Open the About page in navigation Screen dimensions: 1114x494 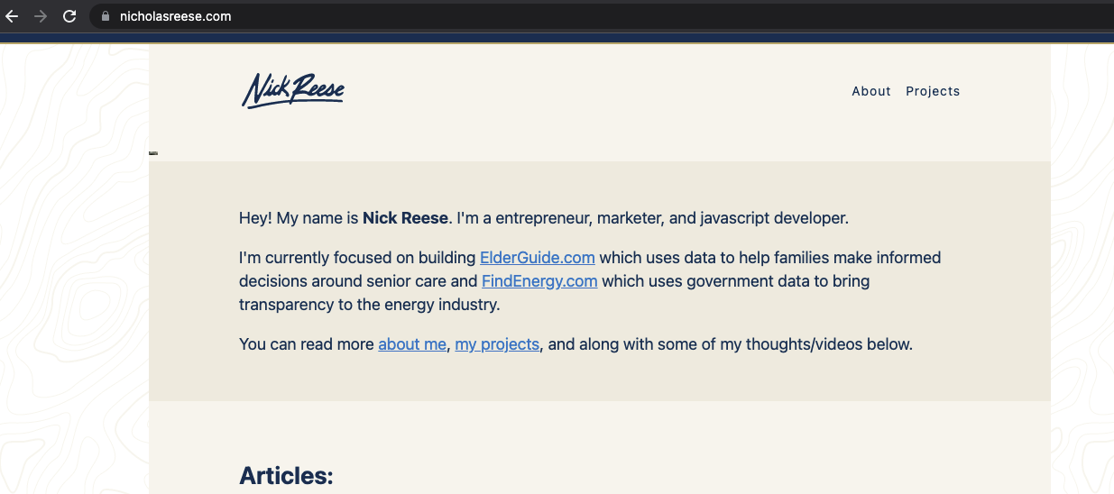pyautogui.click(x=871, y=91)
